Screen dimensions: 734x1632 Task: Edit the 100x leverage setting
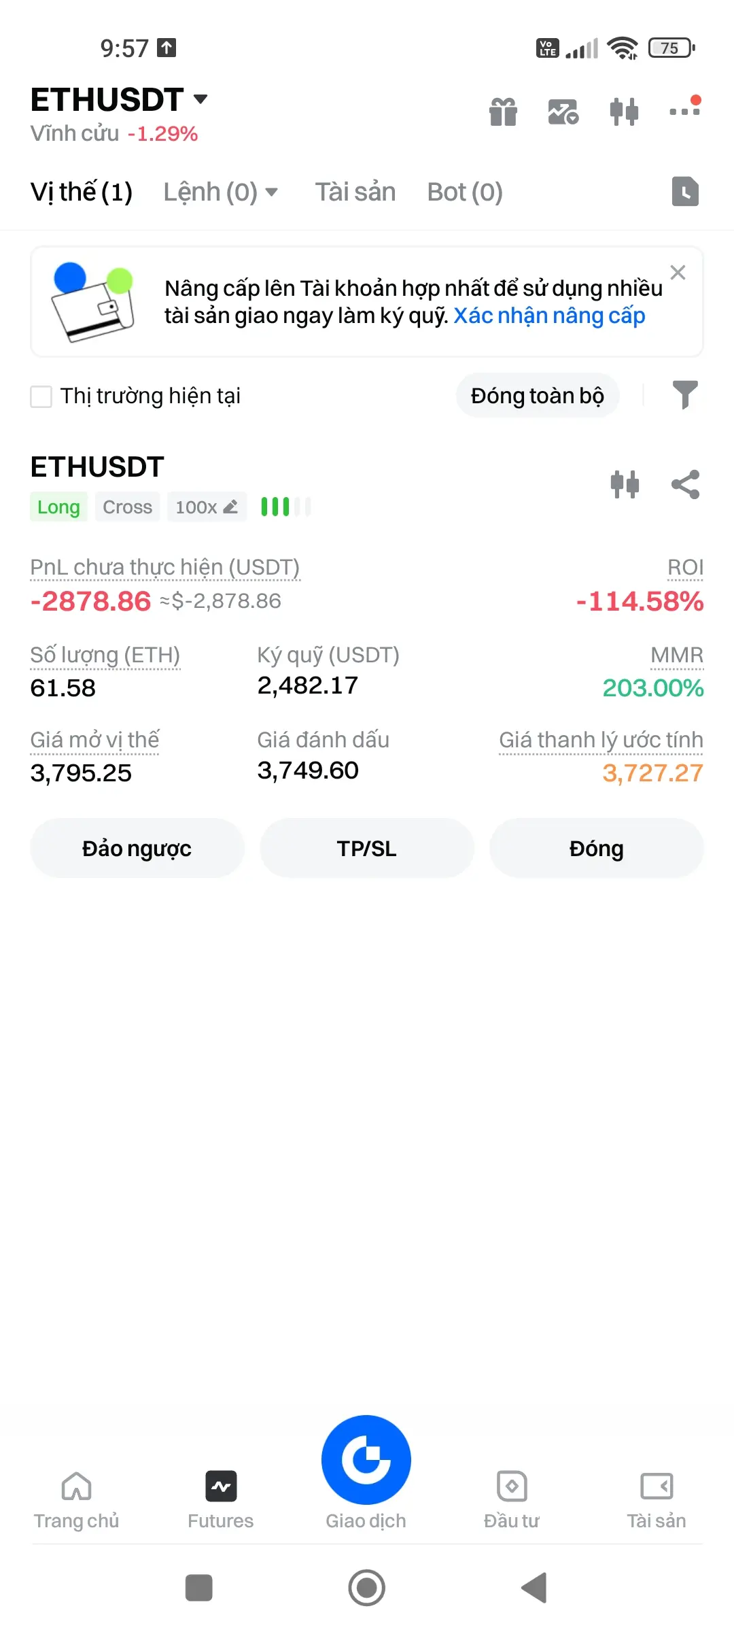pos(207,507)
